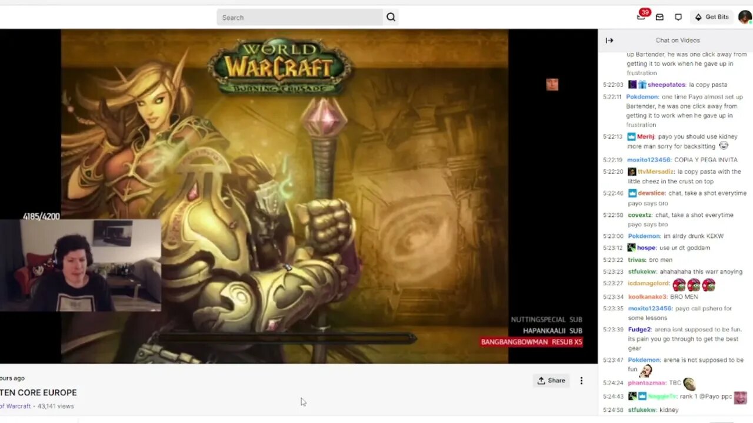753x423 pixels.
Task: Collapse the Chat on Videos panel
Action: pyautogui.click(x=609, y=41)
